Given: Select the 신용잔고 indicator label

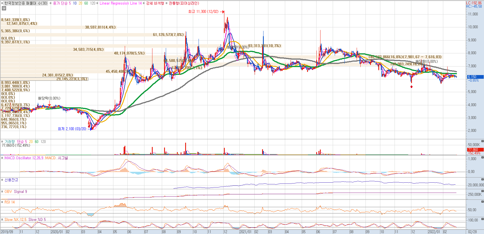Looking at the screenshot, I should click(x=11, y=180).
